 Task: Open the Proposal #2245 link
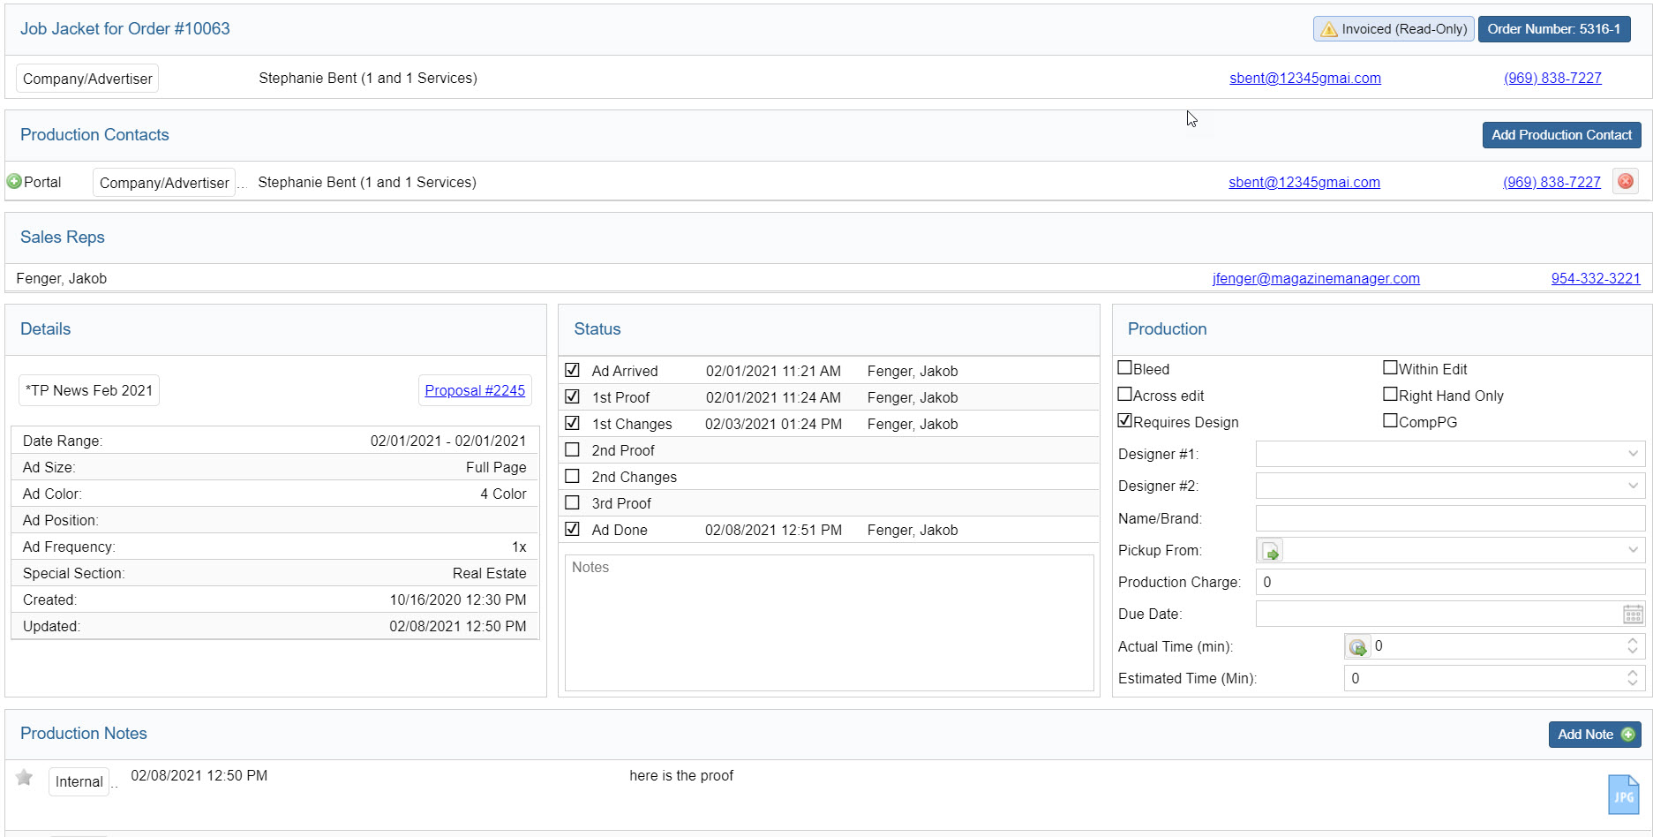coord(475,390)
